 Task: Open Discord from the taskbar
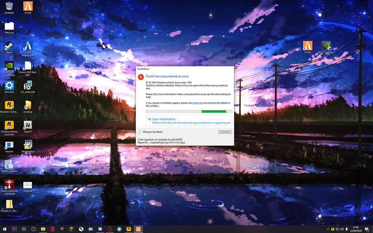(x=100, y=229)
